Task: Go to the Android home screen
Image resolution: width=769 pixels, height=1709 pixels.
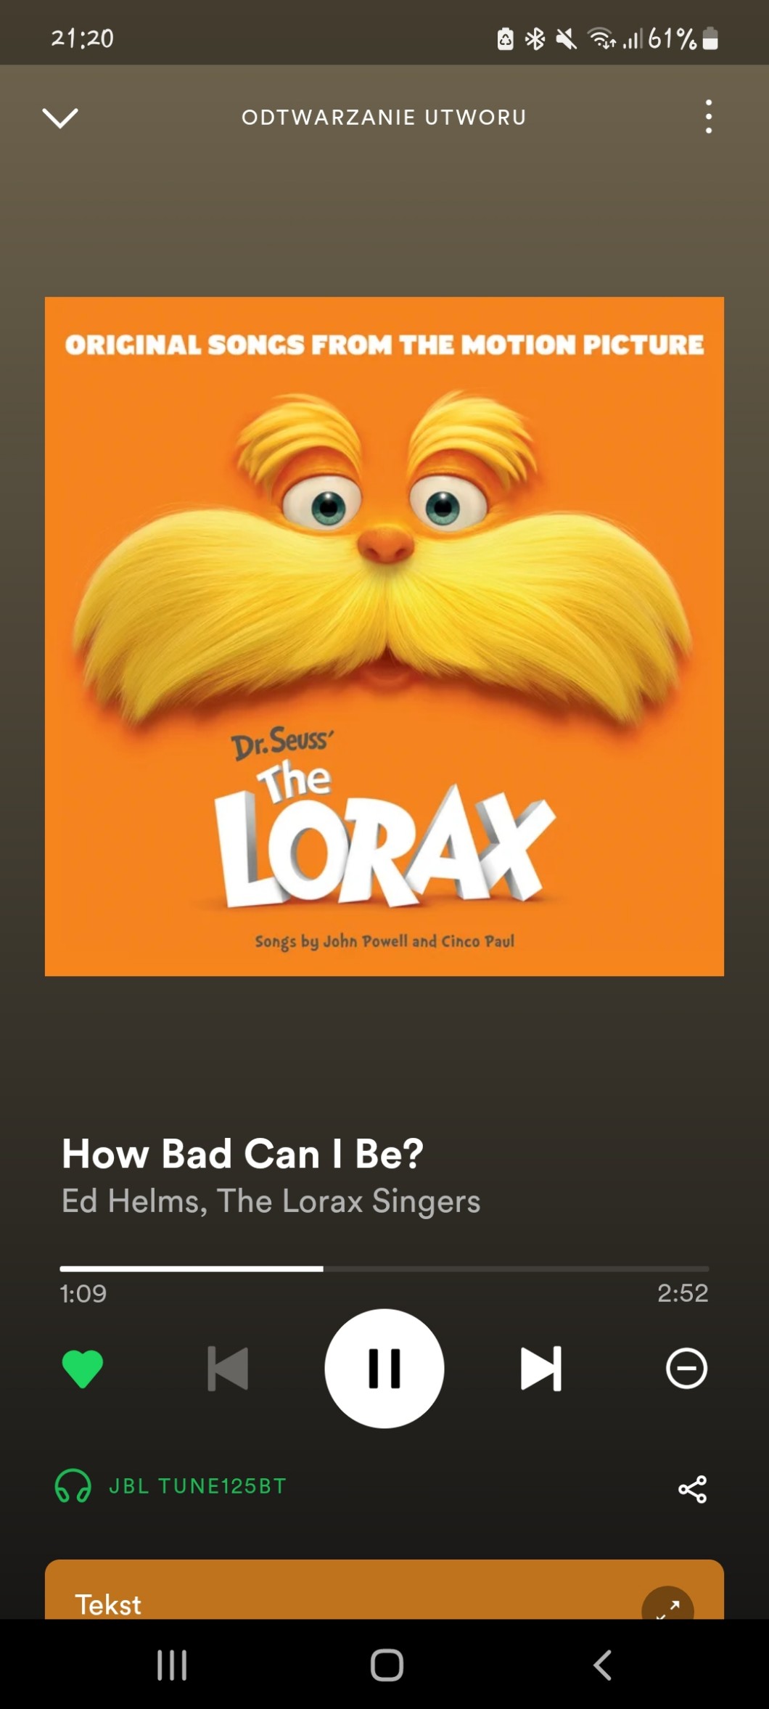Action: click(387, 1665)
